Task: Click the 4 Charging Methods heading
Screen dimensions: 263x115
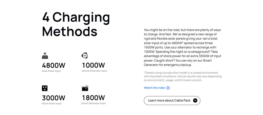Action: [x=76, y=24]
